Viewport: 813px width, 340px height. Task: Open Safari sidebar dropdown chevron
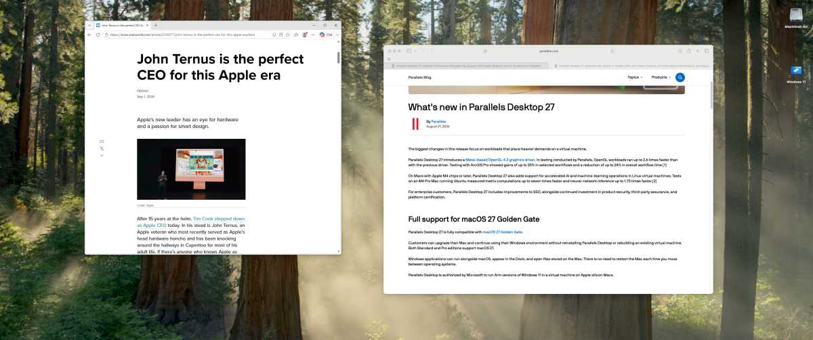(x=415, y=51)
